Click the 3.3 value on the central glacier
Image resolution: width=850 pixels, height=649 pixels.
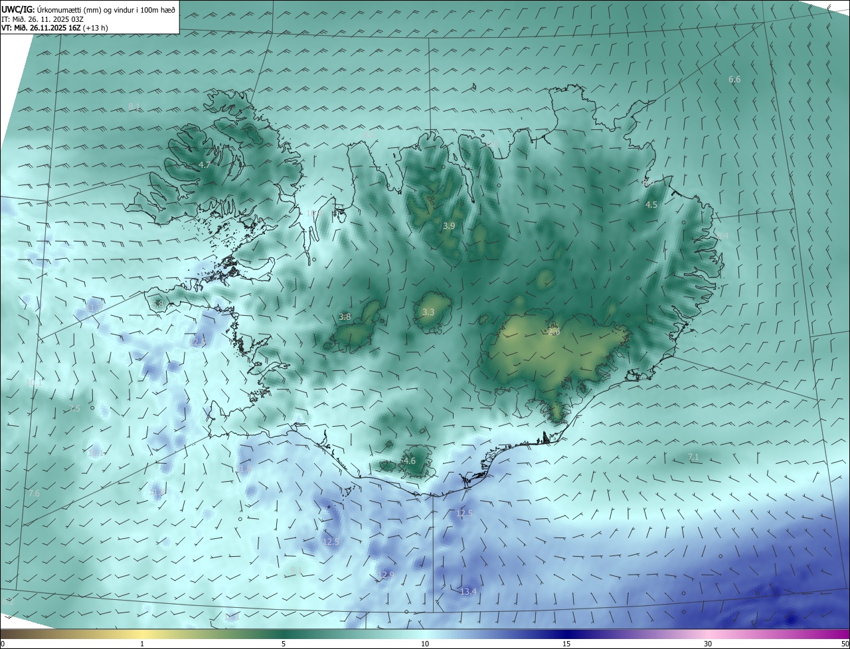428,313
